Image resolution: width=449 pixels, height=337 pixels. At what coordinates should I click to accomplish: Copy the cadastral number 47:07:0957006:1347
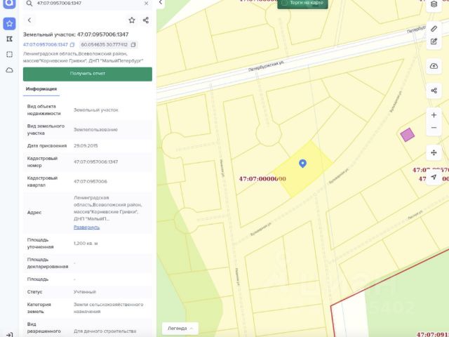point(72,45)
